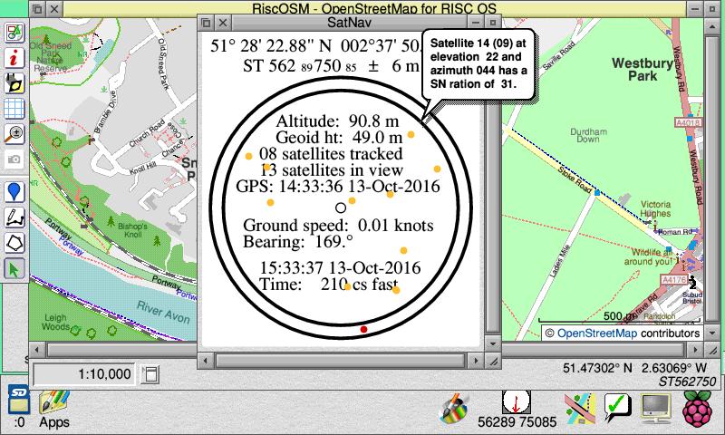Follow the OpenStreetMap contributors link
This screenshot has height=435, width=725.
(597, 333)
